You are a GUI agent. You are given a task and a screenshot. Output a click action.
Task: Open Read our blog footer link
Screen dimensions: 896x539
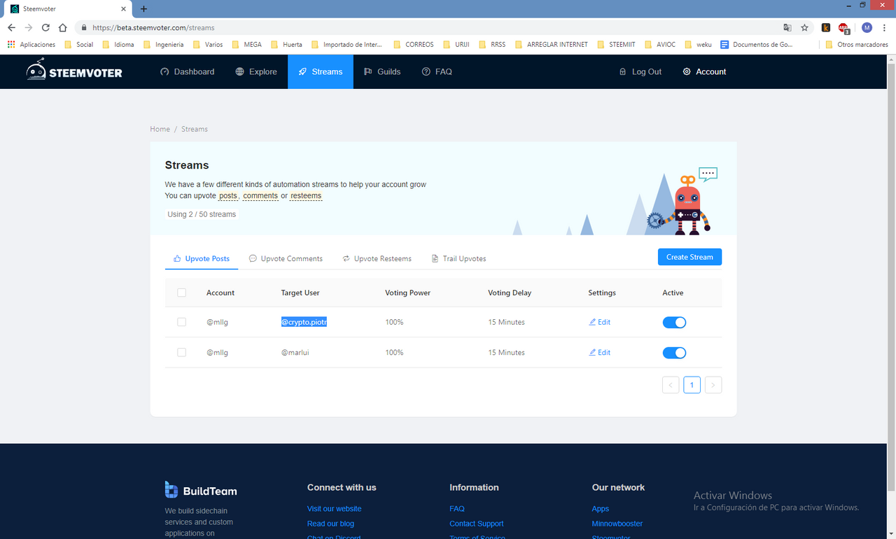[330, 524]
